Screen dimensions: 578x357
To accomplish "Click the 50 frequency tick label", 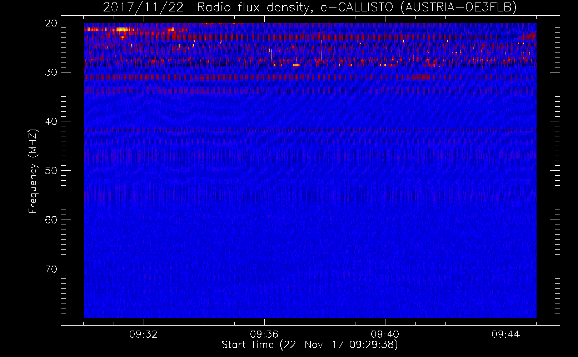I will tap(51, 170).
